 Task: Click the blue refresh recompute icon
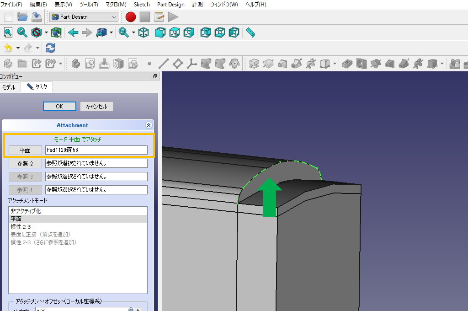[x=50, y=48]
